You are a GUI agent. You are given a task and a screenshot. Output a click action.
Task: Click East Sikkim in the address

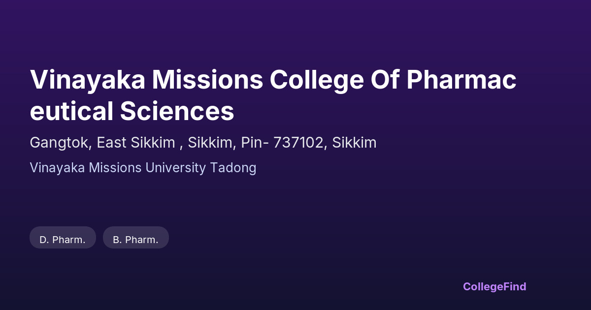[136, 143]
